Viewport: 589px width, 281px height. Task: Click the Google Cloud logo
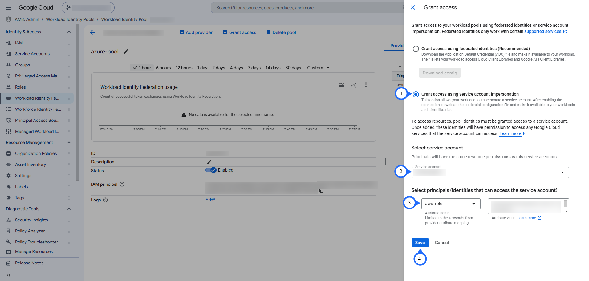[x=36, y=8]
